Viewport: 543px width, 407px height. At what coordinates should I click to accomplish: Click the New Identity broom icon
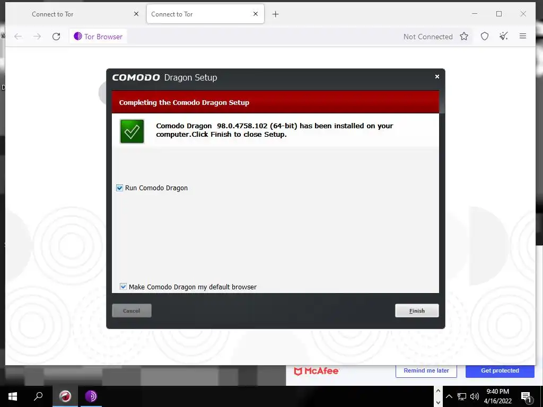click(504, 36)
